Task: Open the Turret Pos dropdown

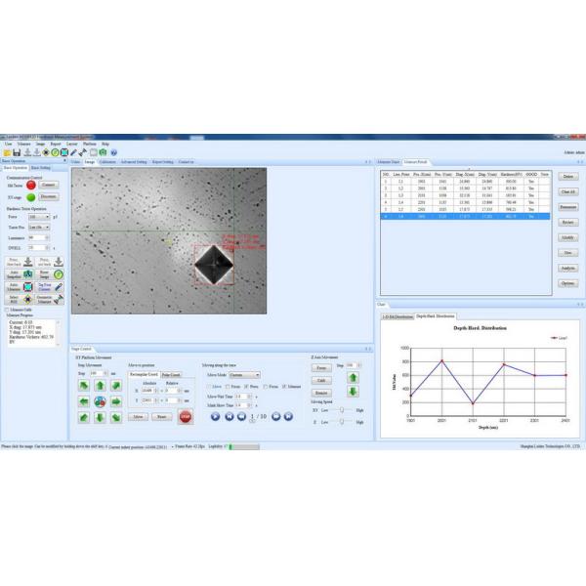Action: [39, 228]
